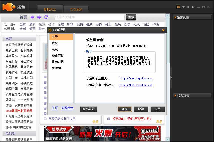
Task: Close the 乐鱼配置 dialog with orange X
Action: (x=163, y=30)
